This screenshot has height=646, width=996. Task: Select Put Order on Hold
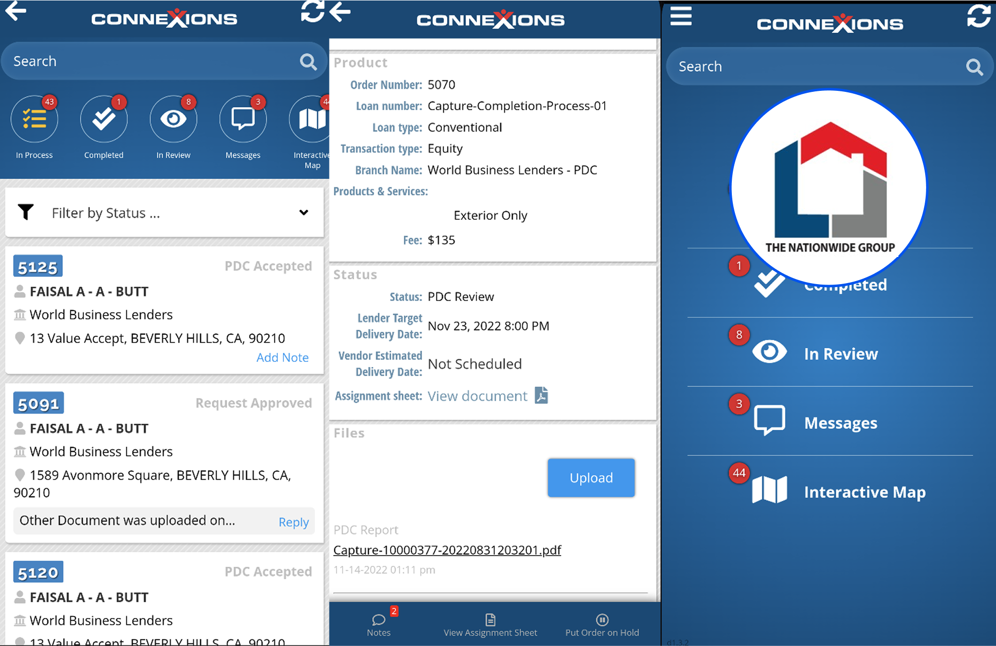coord(602,625)
